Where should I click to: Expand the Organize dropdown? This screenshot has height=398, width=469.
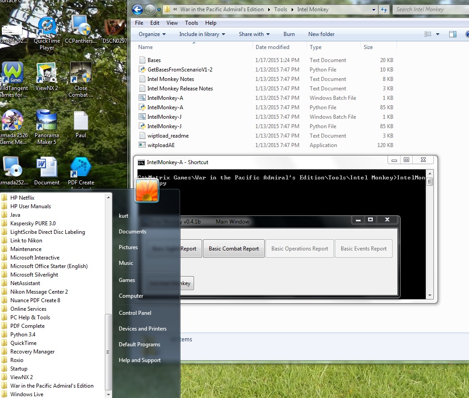(x=152, y=34)
